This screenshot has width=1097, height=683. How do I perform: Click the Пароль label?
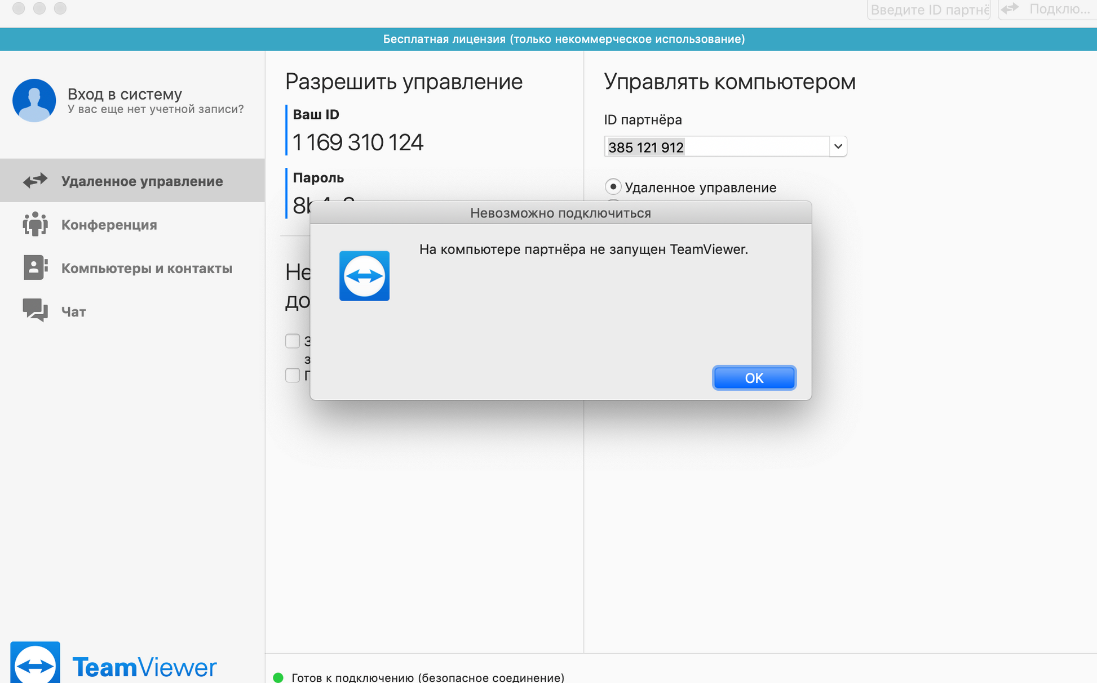tap(319, 177)
